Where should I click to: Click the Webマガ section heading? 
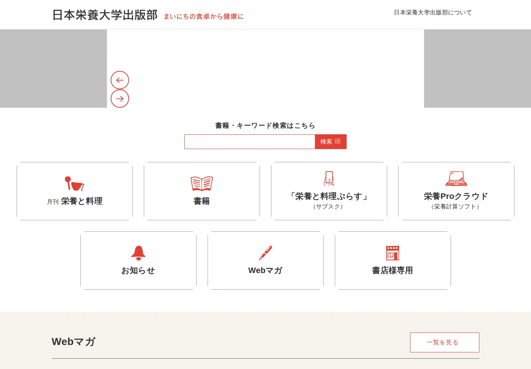tap(74, 342)
